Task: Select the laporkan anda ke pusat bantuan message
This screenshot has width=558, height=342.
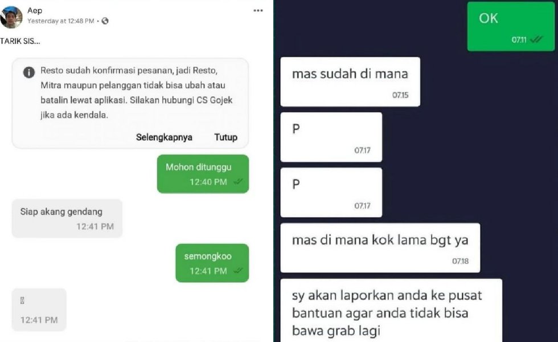Action: (x=391, y=311)
